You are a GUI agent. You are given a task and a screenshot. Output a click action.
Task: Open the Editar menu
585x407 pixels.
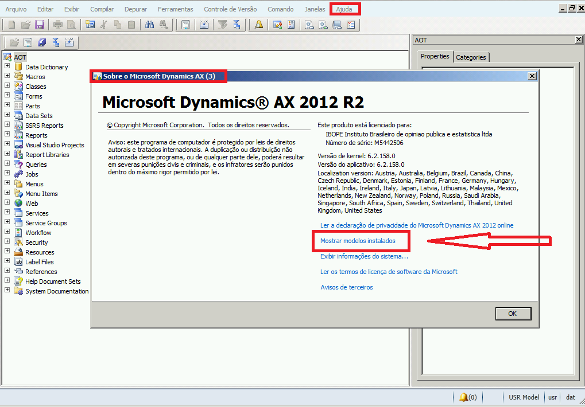pos(45,9)
